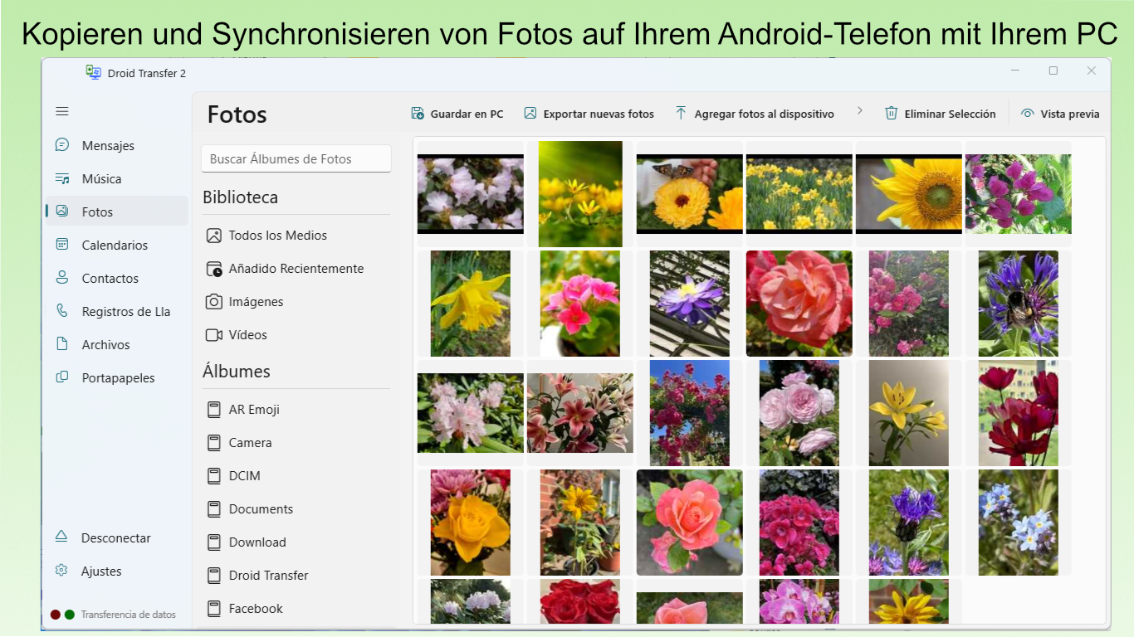The height and width of the screenshot is (637, 1134).
Task: Select Fotos in the sidebar
Action: click(116, 212)
